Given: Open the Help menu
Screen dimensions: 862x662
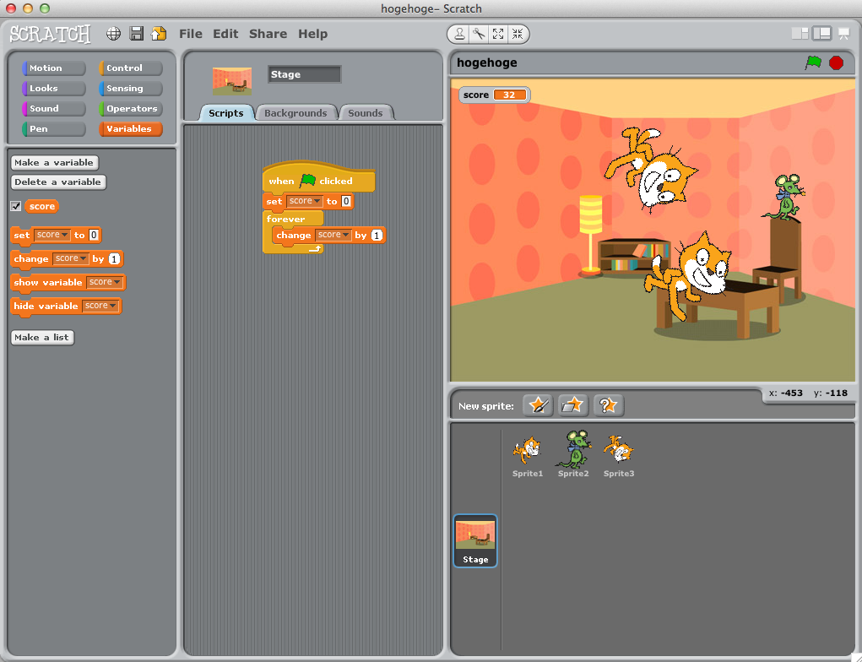Looking at the screenshot, I should (x=313, y=34).
